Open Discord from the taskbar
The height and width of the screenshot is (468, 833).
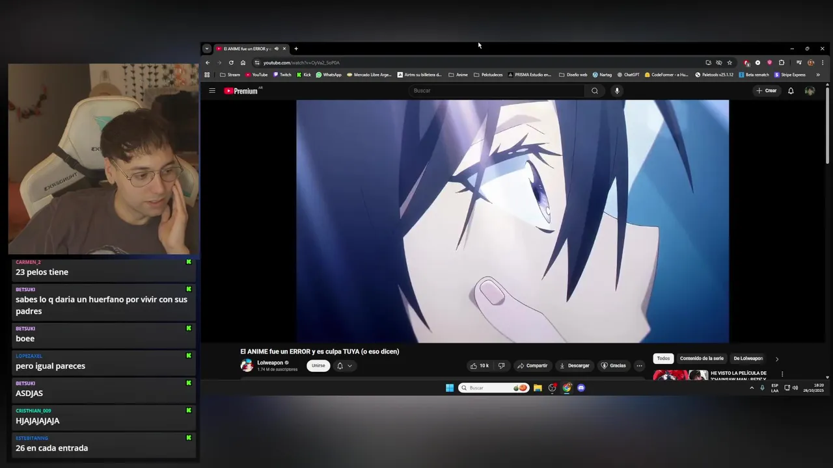(x=581, y=388)
